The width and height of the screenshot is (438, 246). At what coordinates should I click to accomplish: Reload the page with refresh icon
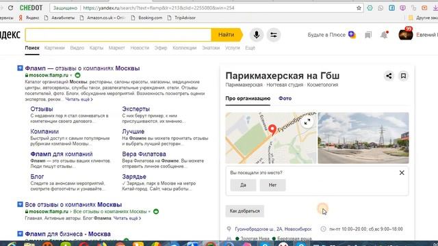pyautogui.click(x=11, y=8)
